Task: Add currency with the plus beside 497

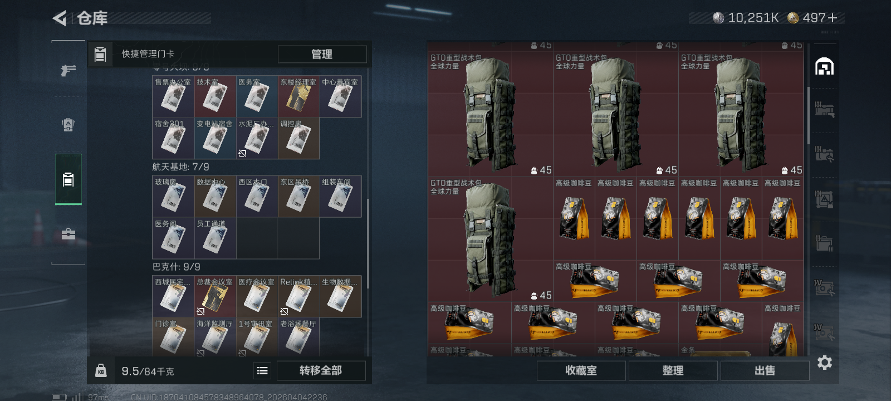Action: [x=833, y=18]
